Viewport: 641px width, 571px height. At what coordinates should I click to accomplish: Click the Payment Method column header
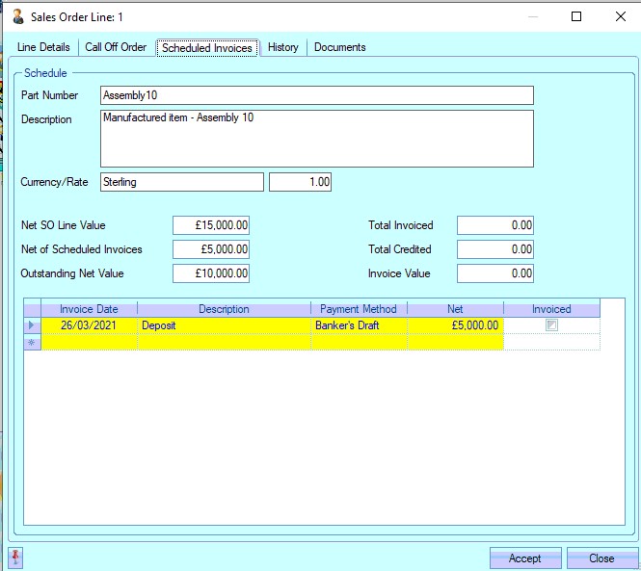(359, 309)
